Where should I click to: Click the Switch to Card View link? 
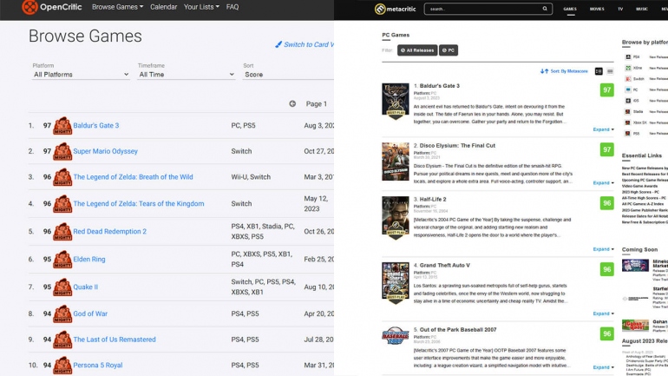click(x=309, y=44)
